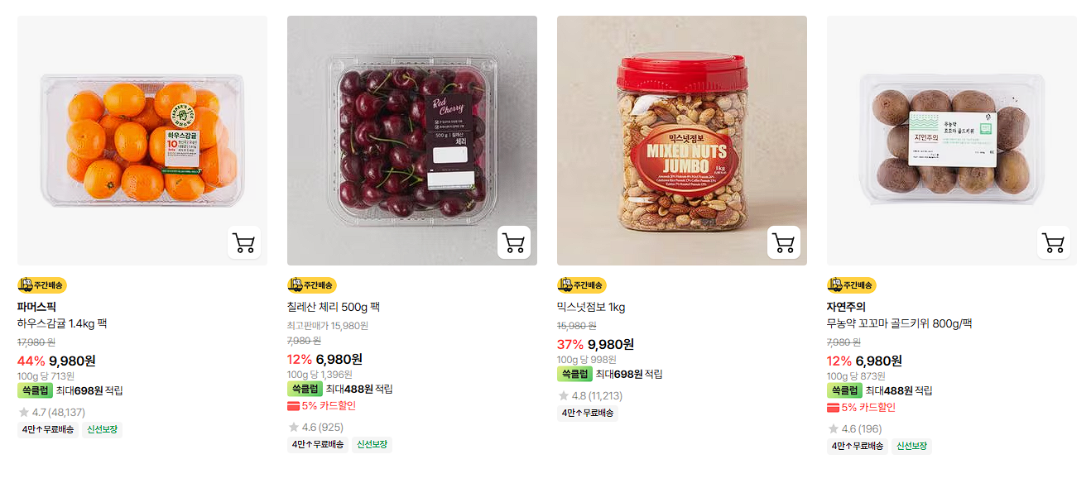Add 칠레산 체리 500g to cart
This screenshot has width=1091, height=483.
pos(514,243)
